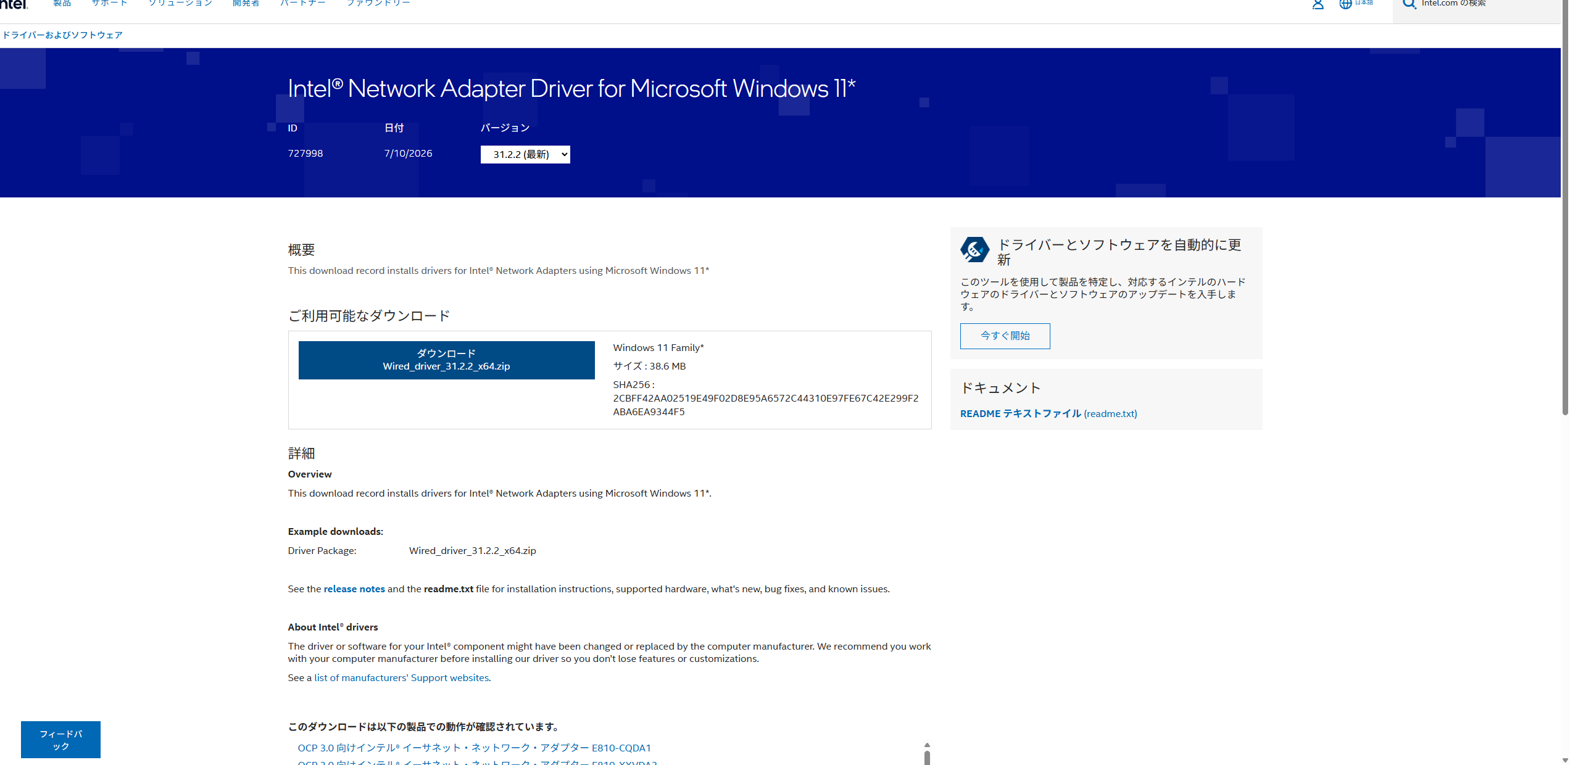Click ダウンロード Wired_driver_31.2.2_x64.zip button
The image size is (1570, 765).
coord(447,360)
